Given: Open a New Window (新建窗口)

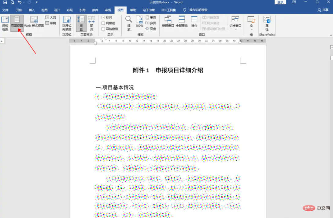Looking at the screenshot, I should point(168,22).
